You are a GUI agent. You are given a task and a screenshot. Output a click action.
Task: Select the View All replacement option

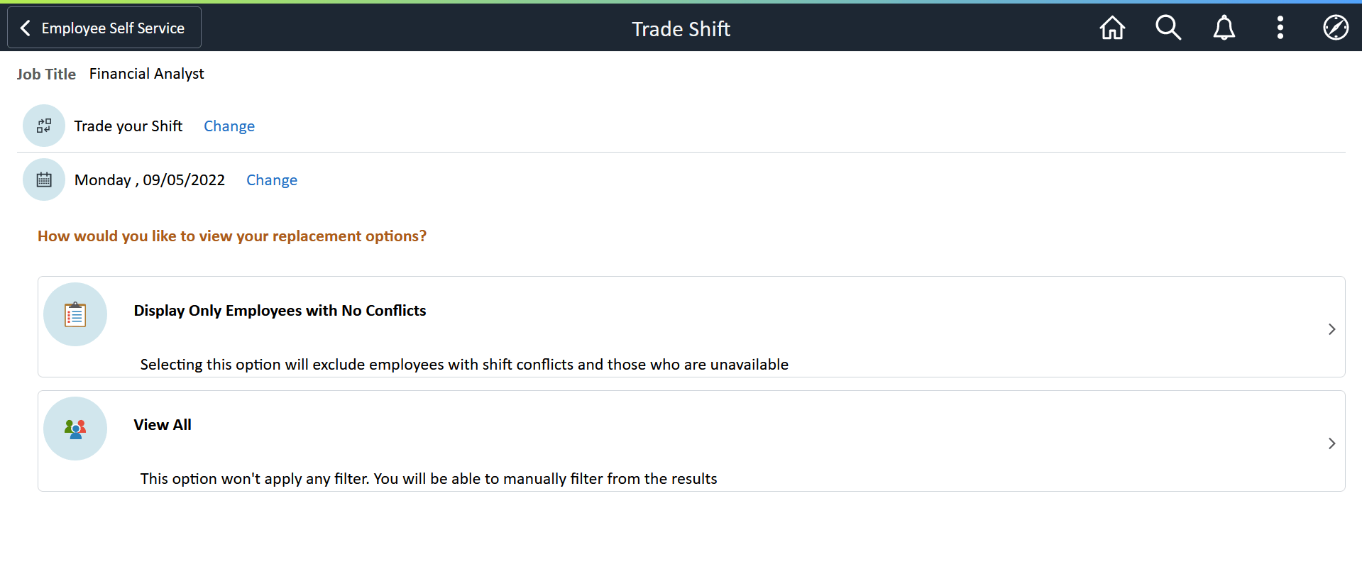(162, 424)
